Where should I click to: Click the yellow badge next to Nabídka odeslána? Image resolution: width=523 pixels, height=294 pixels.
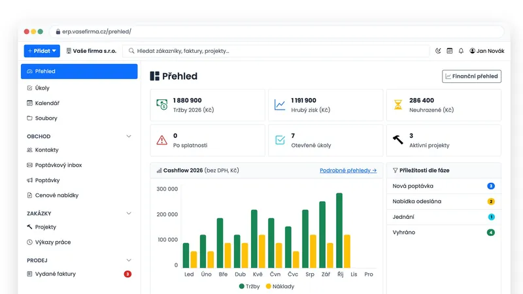(x=491, y=201)
